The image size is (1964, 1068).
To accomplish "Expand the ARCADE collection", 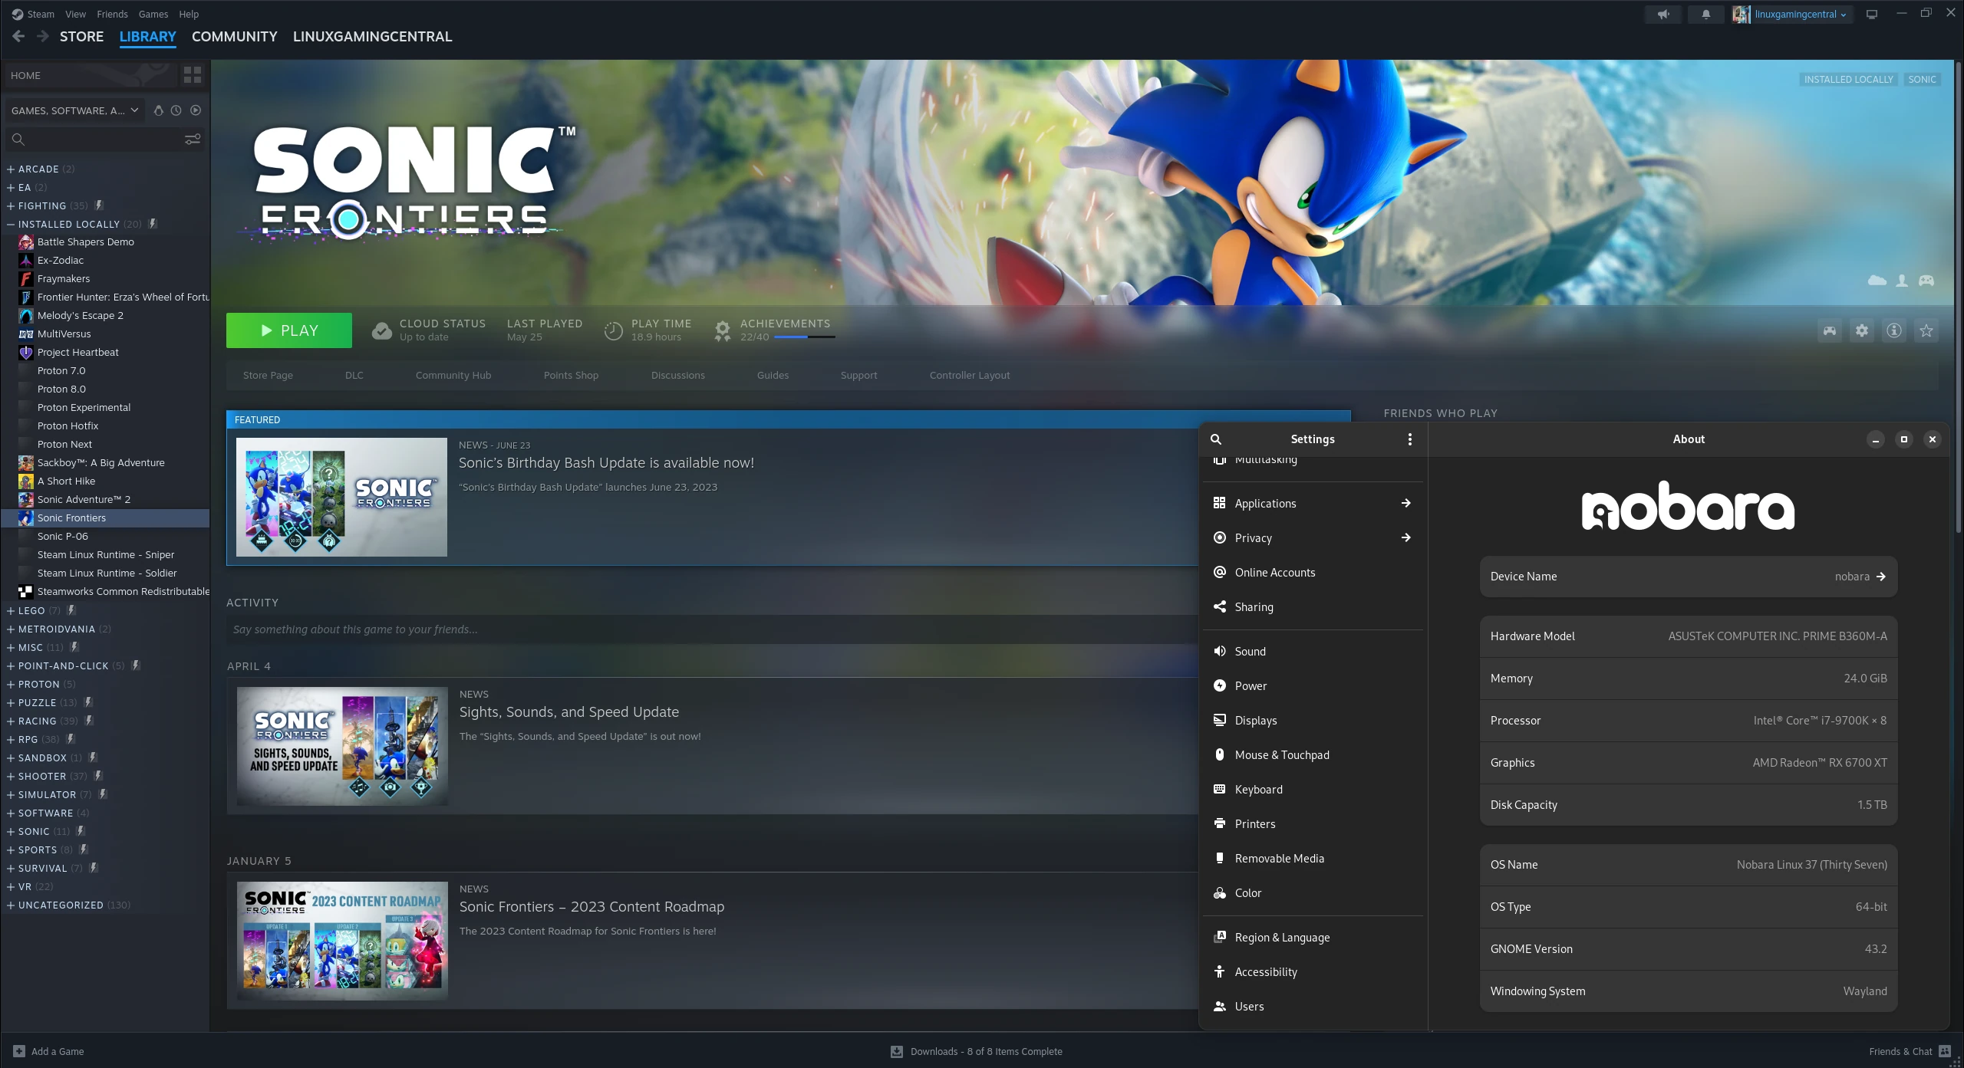I will [11, 169].
